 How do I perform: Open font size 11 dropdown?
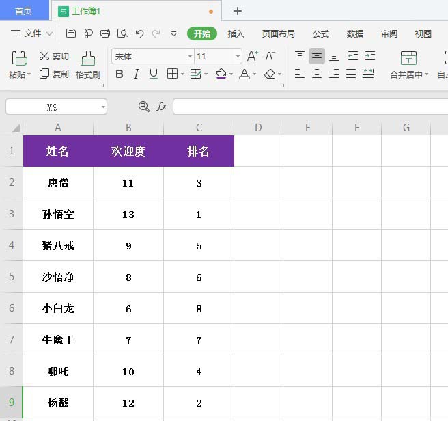(238, 56)
